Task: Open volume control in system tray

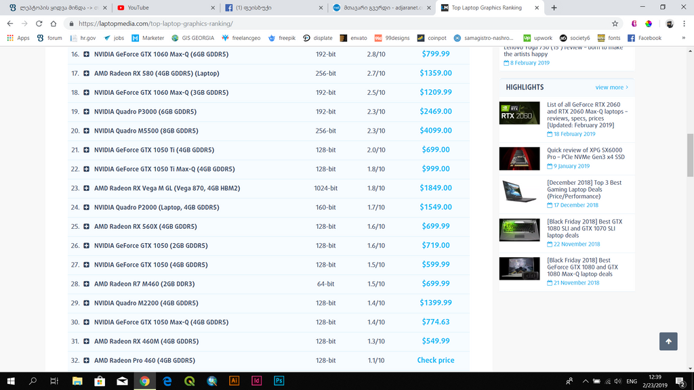Action: click(618, 381)
